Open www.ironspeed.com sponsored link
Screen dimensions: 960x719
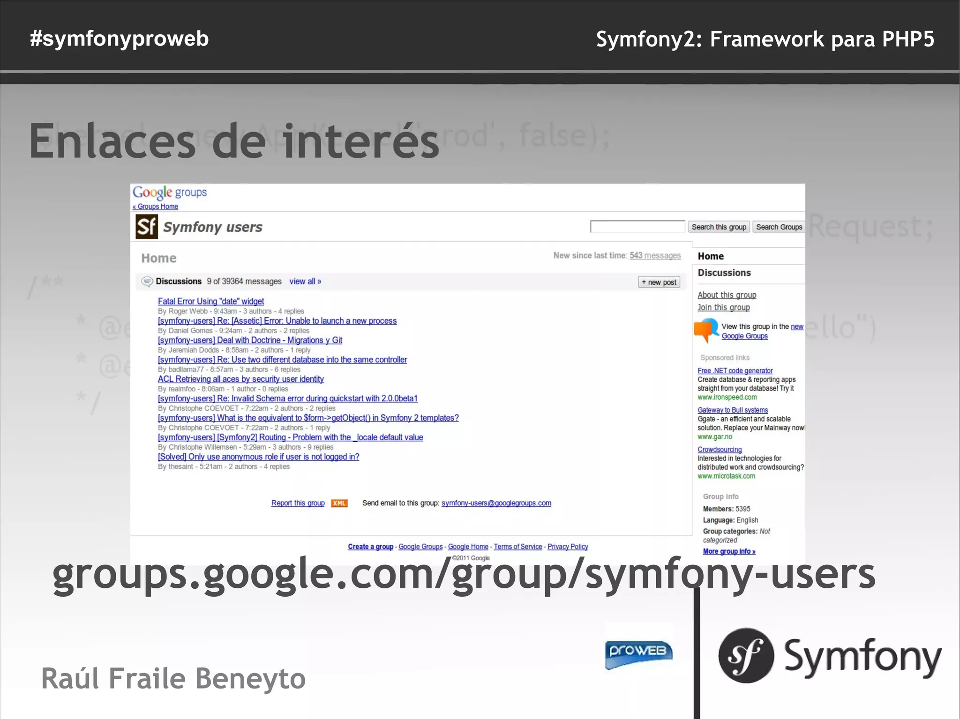point(727,397)
